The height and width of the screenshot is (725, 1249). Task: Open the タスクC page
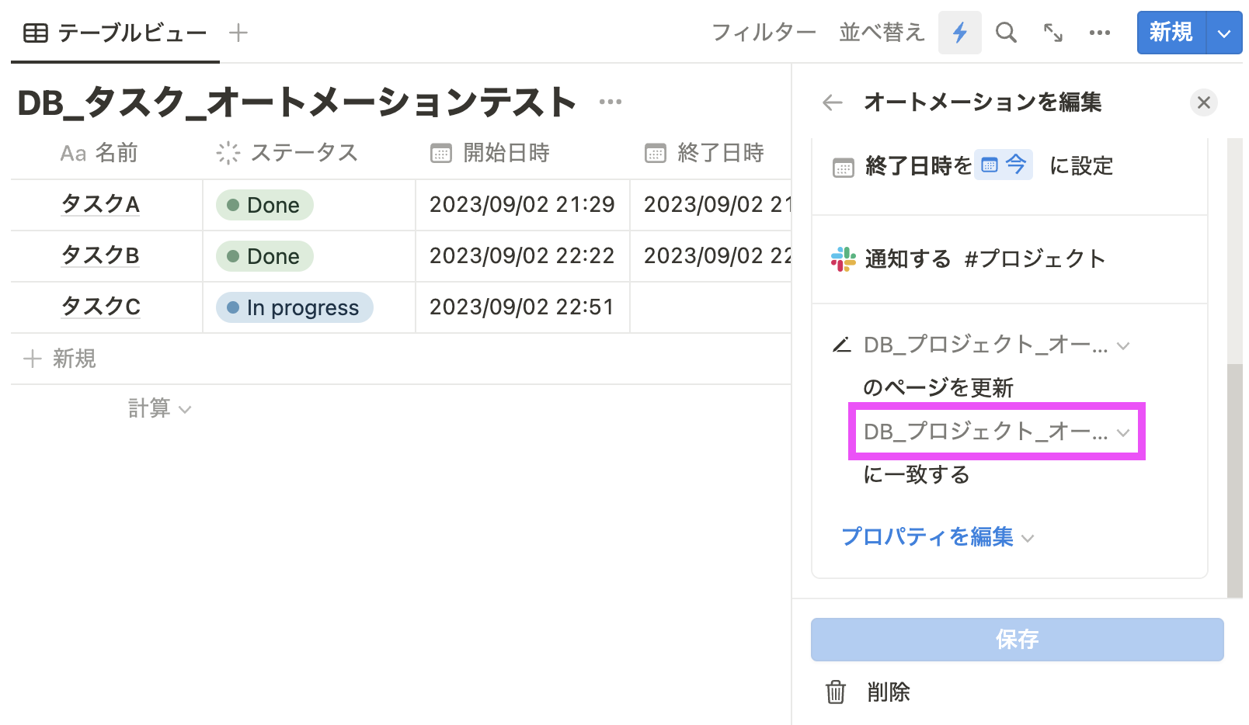click(101, 307)
